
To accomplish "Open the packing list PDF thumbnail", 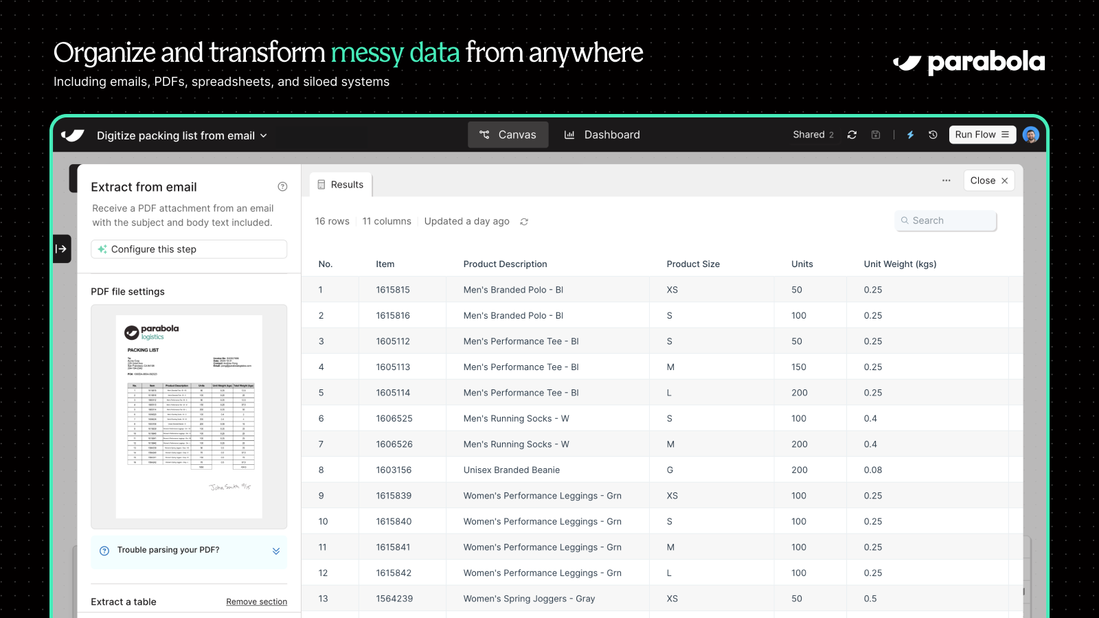I will tap(189, 417).
